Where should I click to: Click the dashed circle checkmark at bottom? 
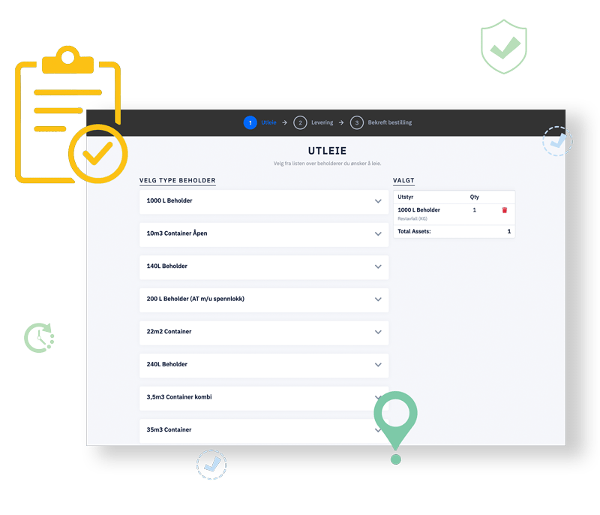pyautogui.click(x=212, y=465)
